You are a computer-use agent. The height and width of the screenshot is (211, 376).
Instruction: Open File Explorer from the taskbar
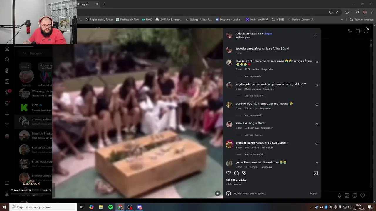(x=101, y=207)
